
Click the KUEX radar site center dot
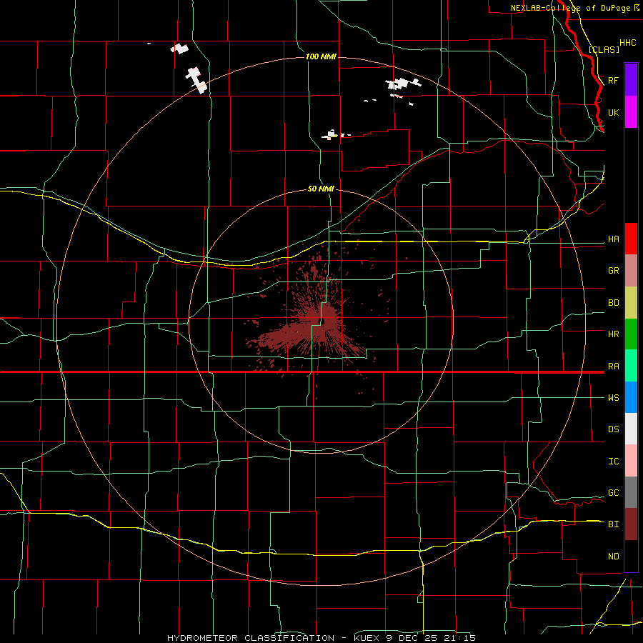point(323,321)
